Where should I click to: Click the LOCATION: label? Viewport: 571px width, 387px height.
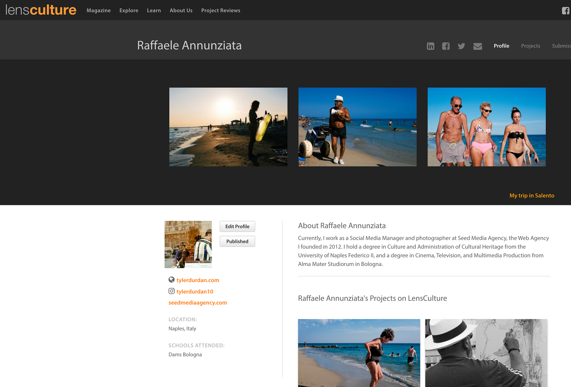tap(183, 320)
